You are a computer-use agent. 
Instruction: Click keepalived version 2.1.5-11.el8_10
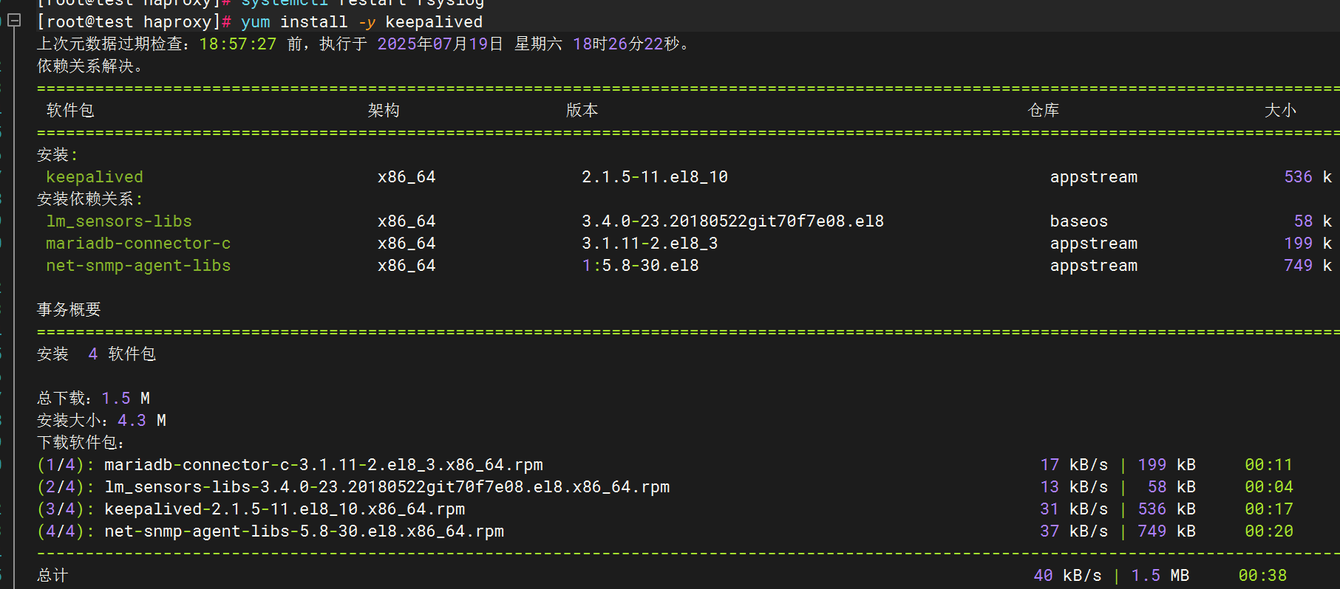click(655, 177)
